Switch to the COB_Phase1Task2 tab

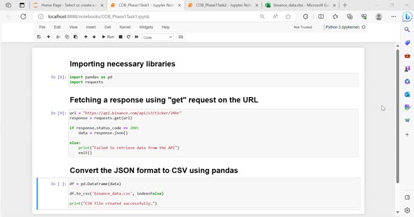[223, 5]
